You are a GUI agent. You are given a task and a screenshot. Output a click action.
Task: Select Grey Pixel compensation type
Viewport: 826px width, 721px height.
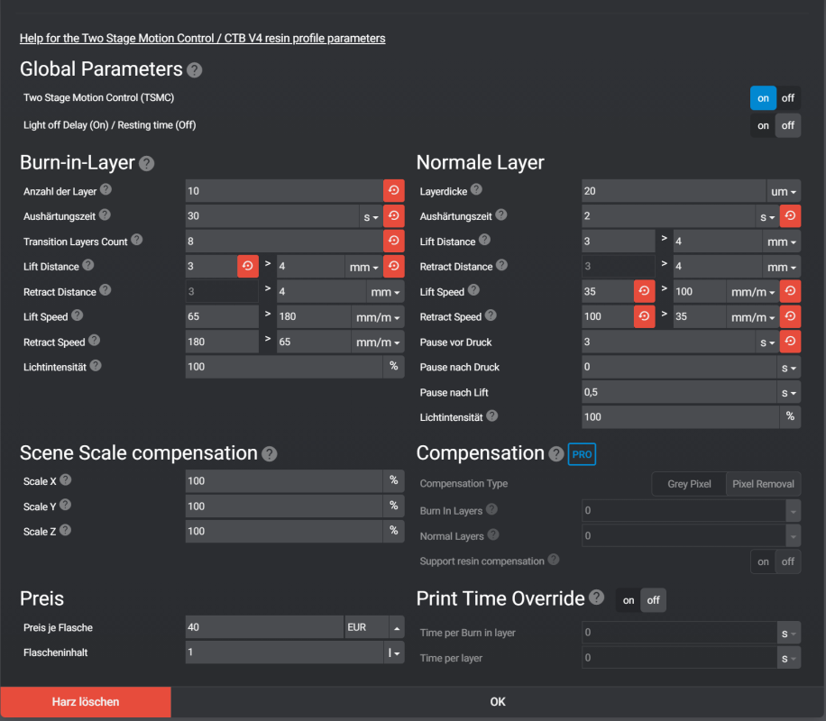(x=689, y=485)
